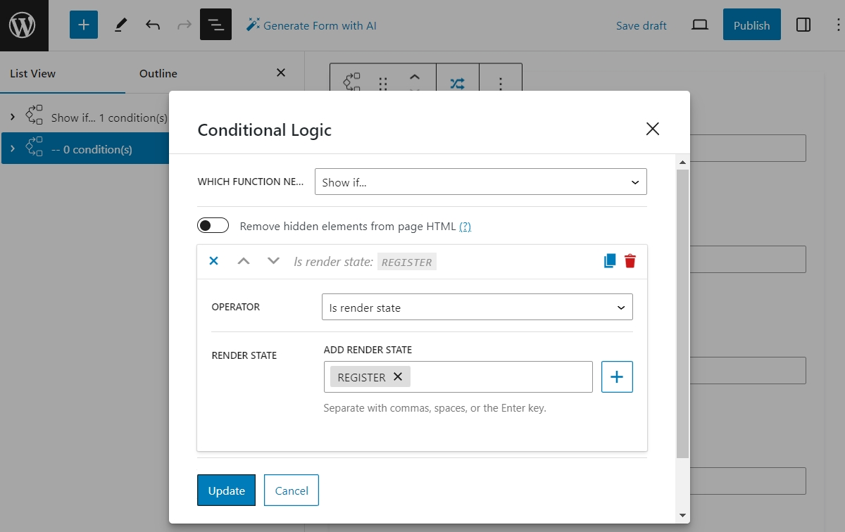This screenshot has height=532, width=845.
Task: Open the WHICH FUNCTION Show if dropdown
Action: click(x=481, y=182)
